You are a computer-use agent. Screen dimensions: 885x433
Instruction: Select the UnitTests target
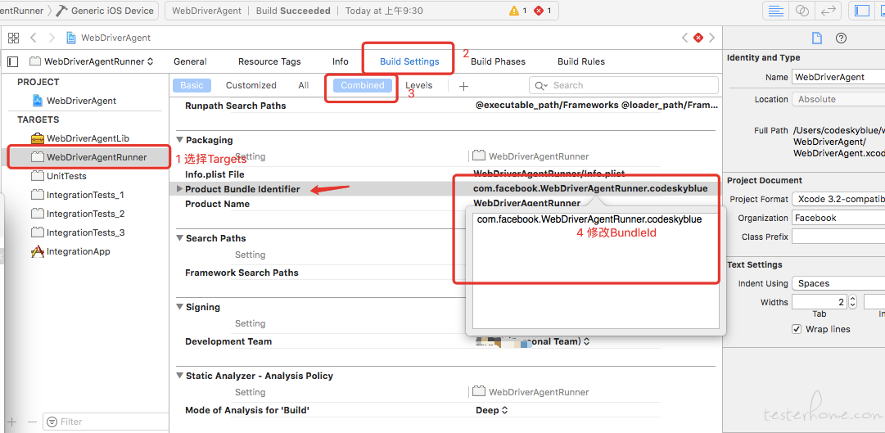(x=66, y=176)
